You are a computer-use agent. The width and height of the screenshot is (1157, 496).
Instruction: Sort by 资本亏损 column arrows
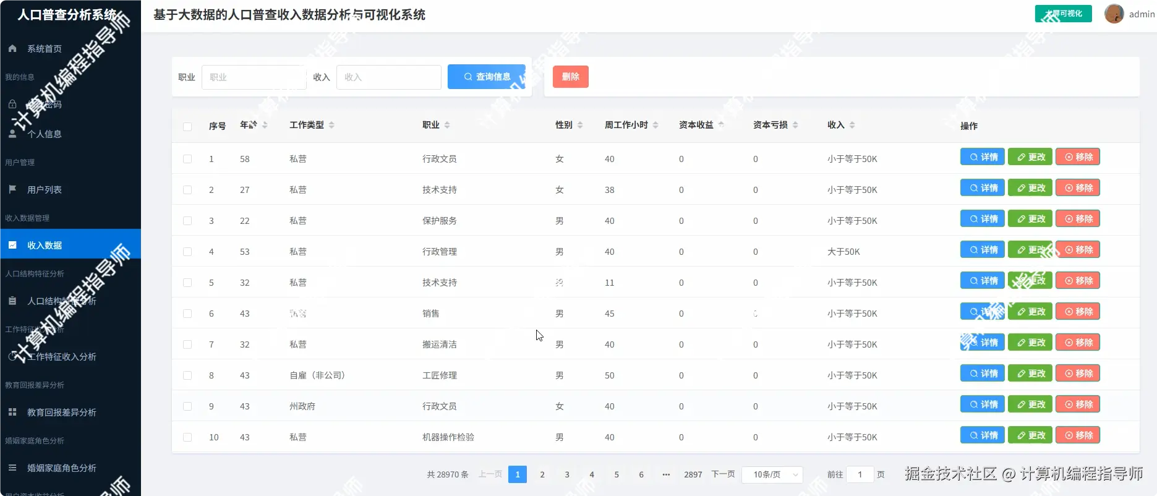(x=795, y=125)
